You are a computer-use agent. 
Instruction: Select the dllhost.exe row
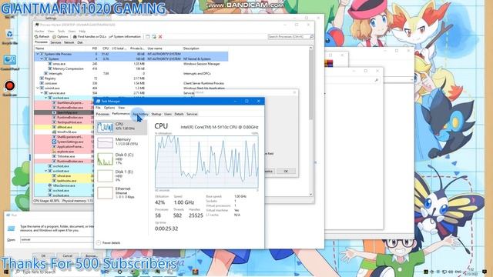point(64,127)
